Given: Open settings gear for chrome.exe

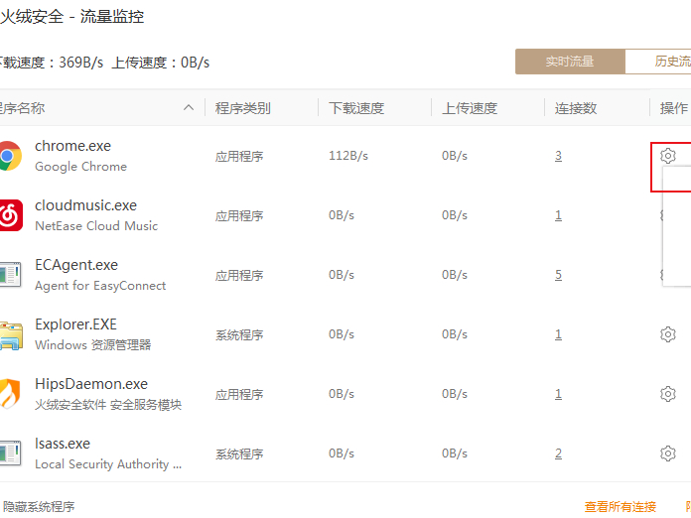Looking at the screenshot, I should click(667, 156).
